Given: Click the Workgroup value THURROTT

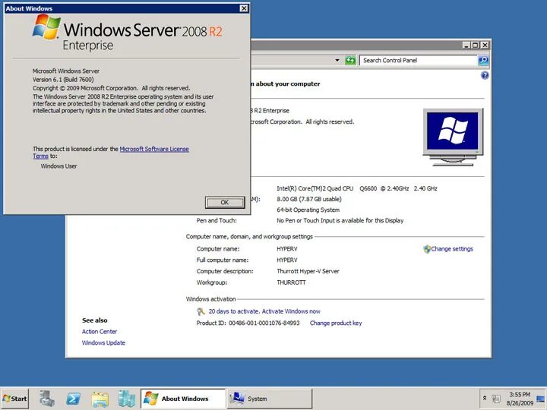Looking at the screenshot, I should (291, 282).
